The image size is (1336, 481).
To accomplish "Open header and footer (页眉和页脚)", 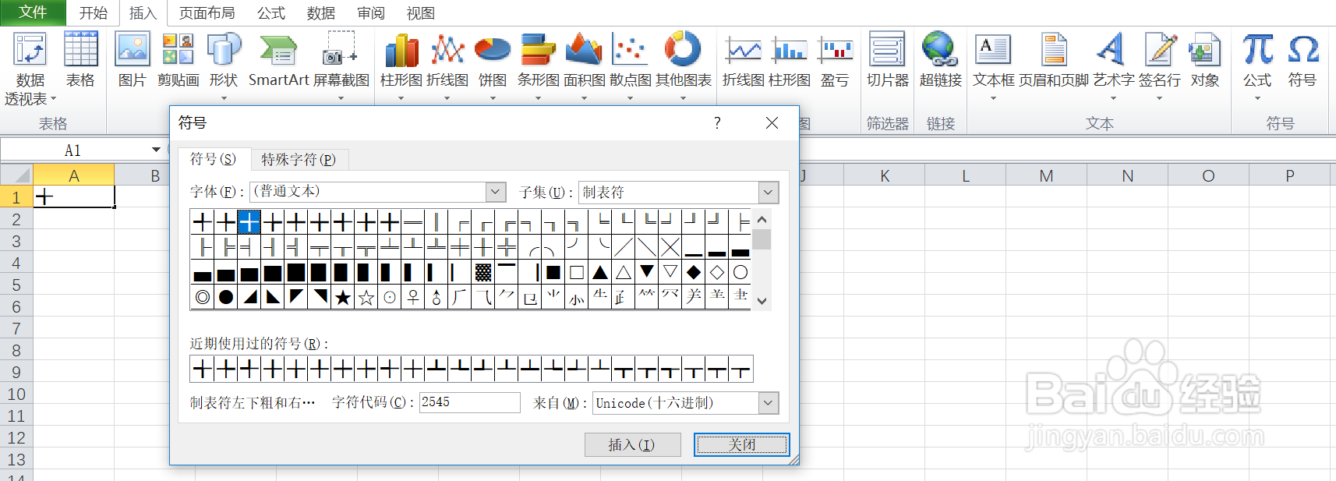I will (1054, 60).
